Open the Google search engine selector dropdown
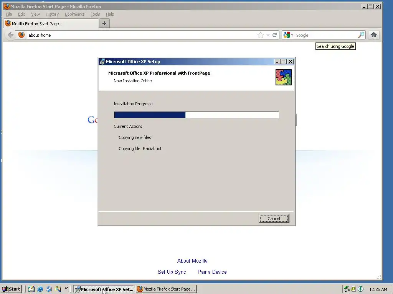Screen dimensions: 393x294 [288, 35]
